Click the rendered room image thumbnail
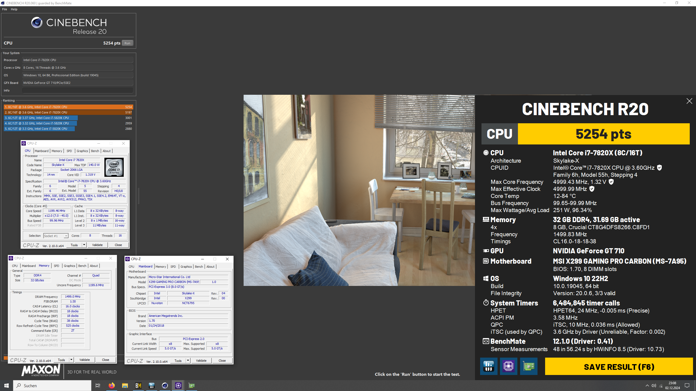 [x=359, y=190]
